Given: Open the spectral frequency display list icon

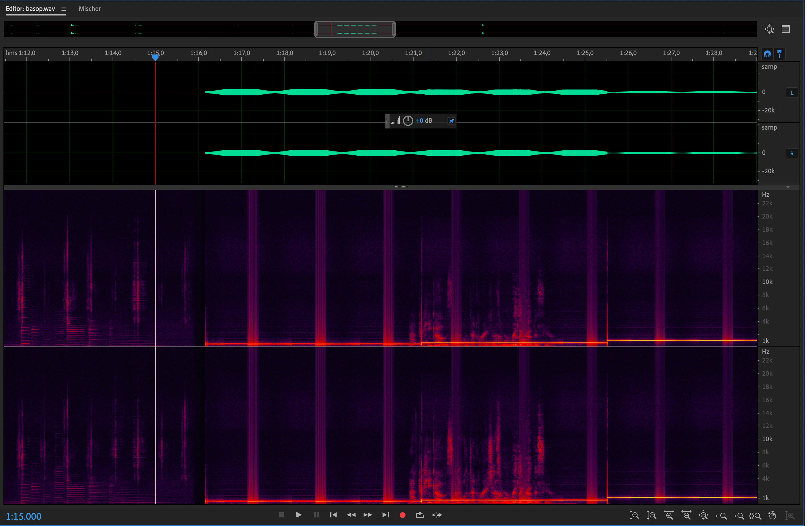Looking at the screenshot, I should pyautogui.click(x=786, y=29).
